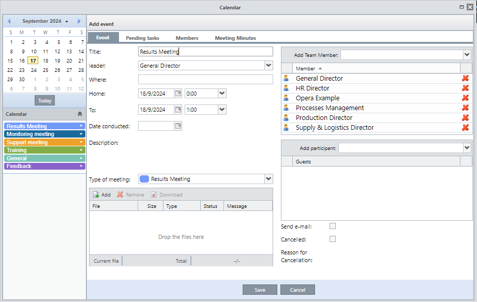Switch to the Meeting Minutes tab
The image size is (477, 302).
235,38
